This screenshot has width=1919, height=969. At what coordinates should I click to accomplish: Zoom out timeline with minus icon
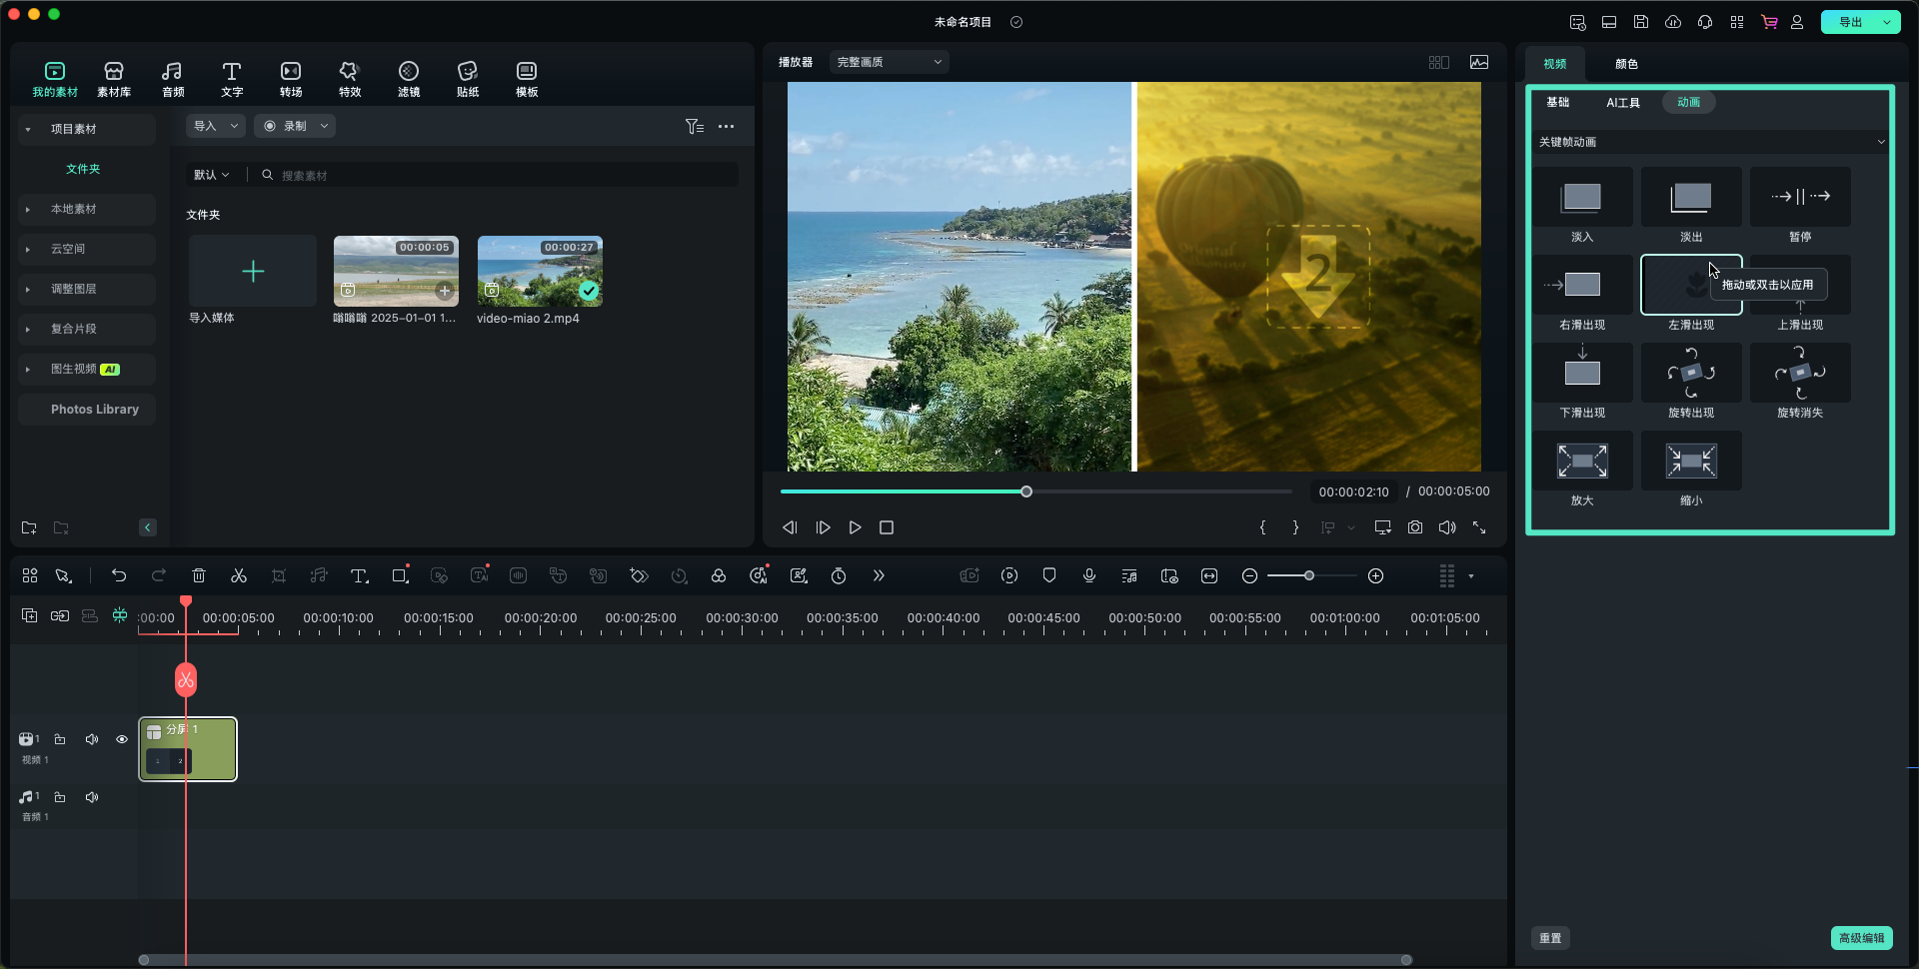pos(1249,575)
